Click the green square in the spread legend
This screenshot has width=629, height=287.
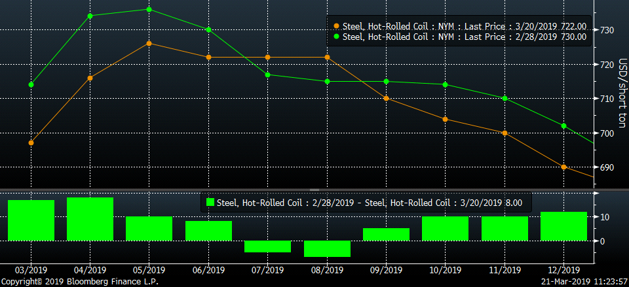(x=210, y=203)
